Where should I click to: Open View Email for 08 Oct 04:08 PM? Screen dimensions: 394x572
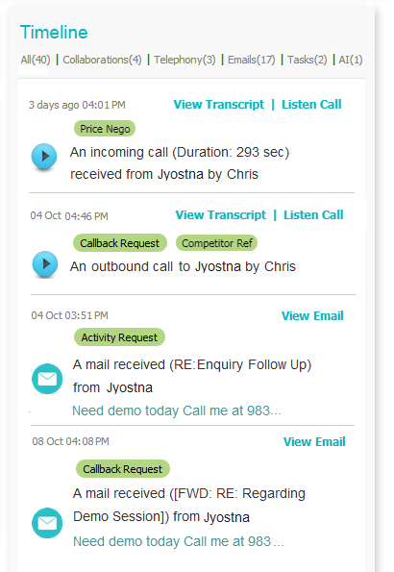(314, 442)
